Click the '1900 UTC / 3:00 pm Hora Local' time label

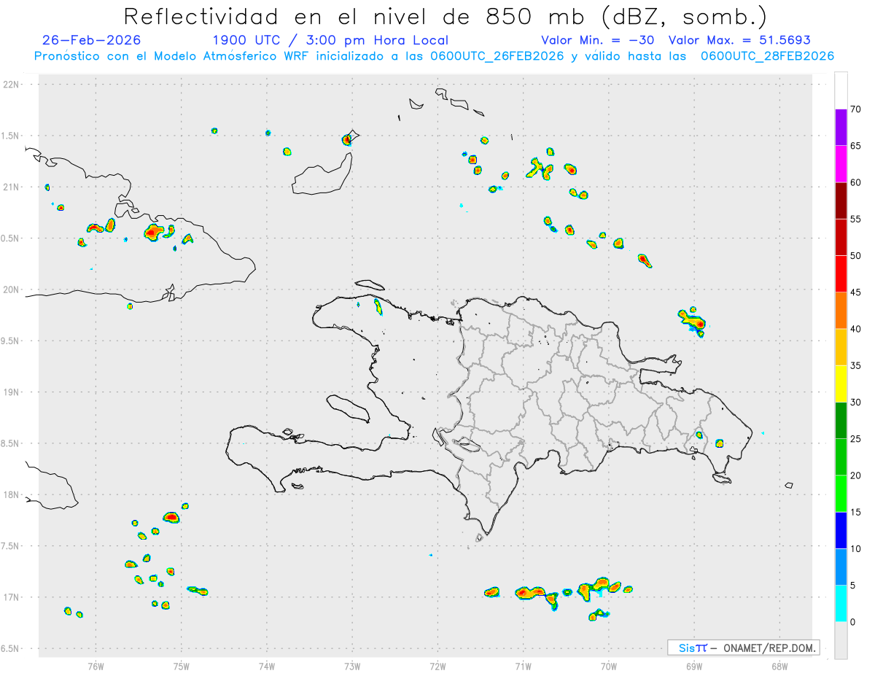coord(330,40)
